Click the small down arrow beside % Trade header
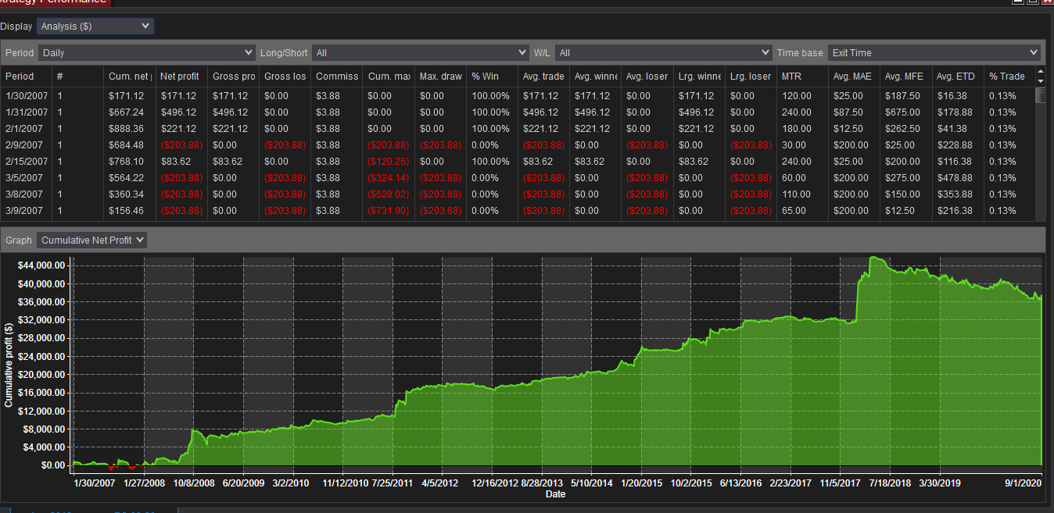1054x513 pixels. click(x=1040, y=80)
